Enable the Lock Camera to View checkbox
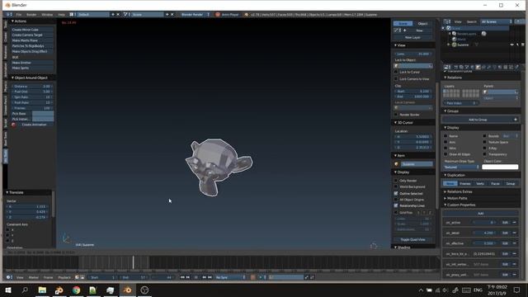The image size is (528, 297). pos(396,79)
